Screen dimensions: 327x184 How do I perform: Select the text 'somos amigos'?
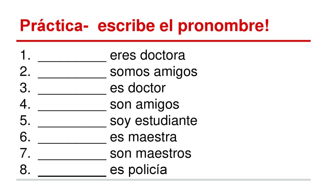click(x=154, y=72)
